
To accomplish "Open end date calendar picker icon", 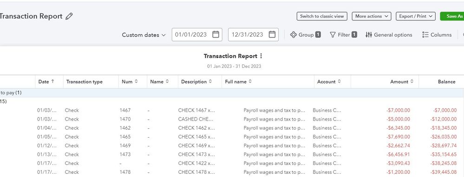I will pyautogui.click(x=272, y=34).
